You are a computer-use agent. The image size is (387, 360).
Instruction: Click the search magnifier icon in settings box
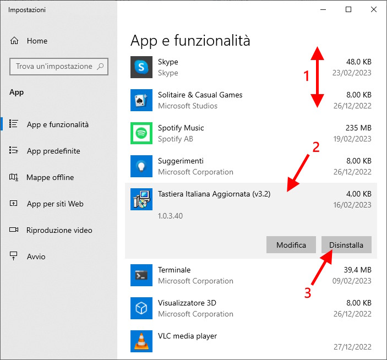(100, 66)
